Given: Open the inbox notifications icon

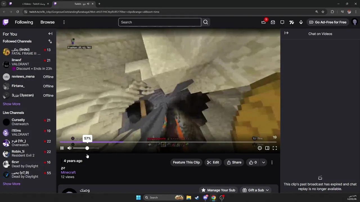Looking at the screenshot, I should (x=273, y=22).
